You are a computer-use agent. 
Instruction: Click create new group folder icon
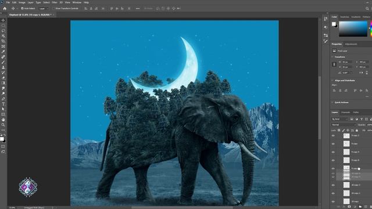[x=360, y=207]
